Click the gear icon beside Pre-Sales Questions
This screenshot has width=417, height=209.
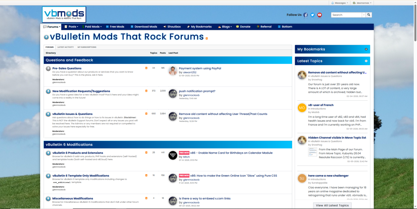tap(48, 69)
